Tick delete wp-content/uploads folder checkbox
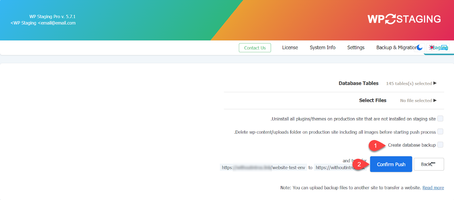 (440, 132)
